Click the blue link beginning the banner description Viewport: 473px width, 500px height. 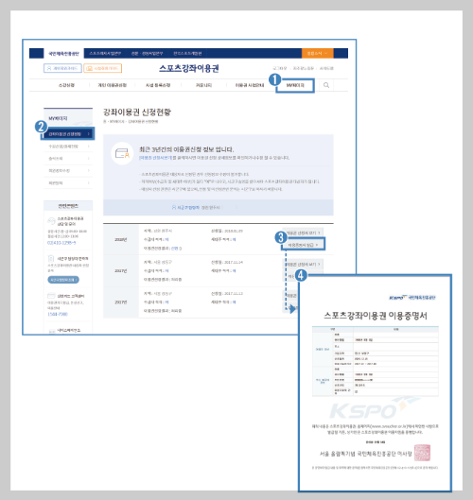(156, 158)
